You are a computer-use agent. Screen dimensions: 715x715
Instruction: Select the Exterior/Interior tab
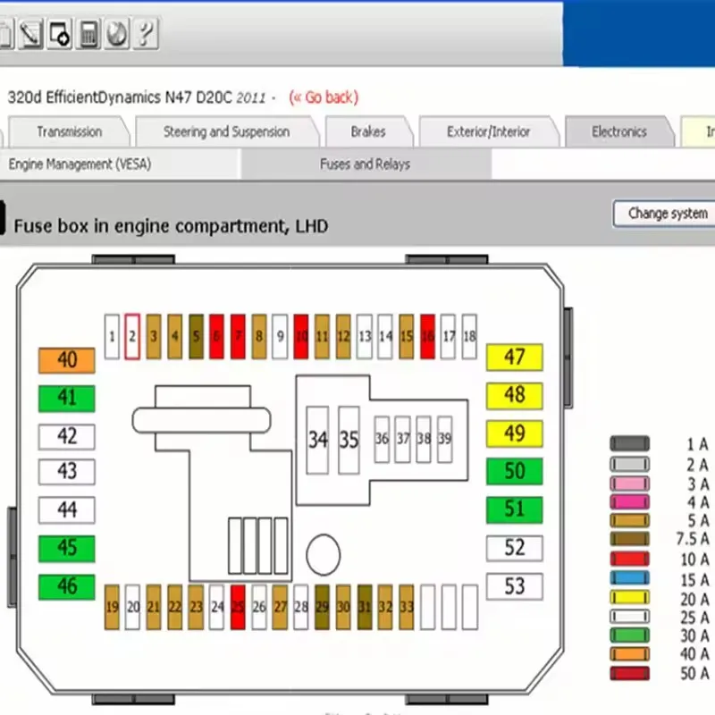coord(490,130)
